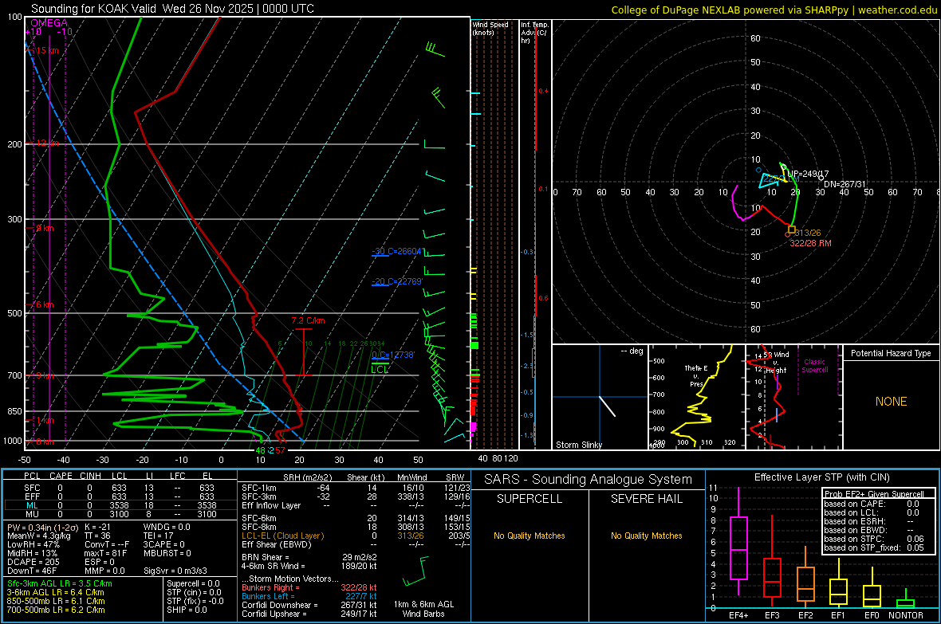
Task: Click the orange 313/26 hodograph label
Action: [808, 233]
